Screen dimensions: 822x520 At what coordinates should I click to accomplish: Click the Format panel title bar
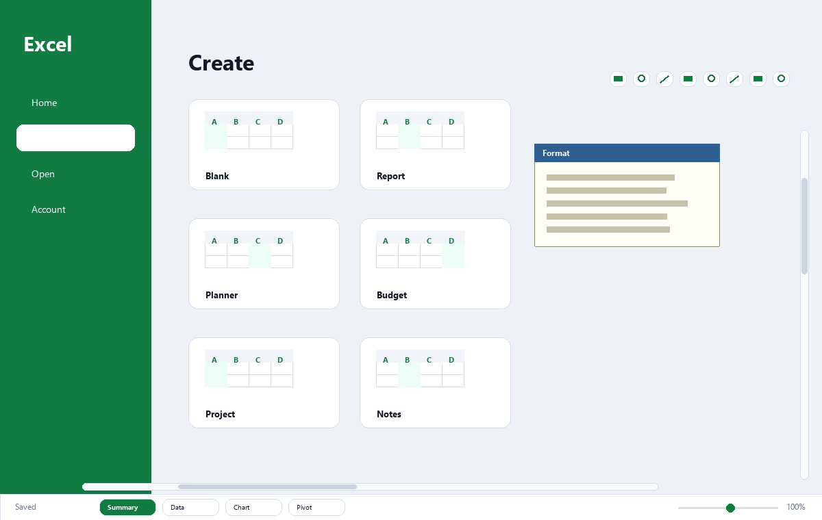[627, 153]
